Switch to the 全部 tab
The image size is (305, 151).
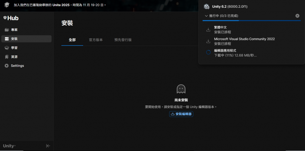point(72,40)
